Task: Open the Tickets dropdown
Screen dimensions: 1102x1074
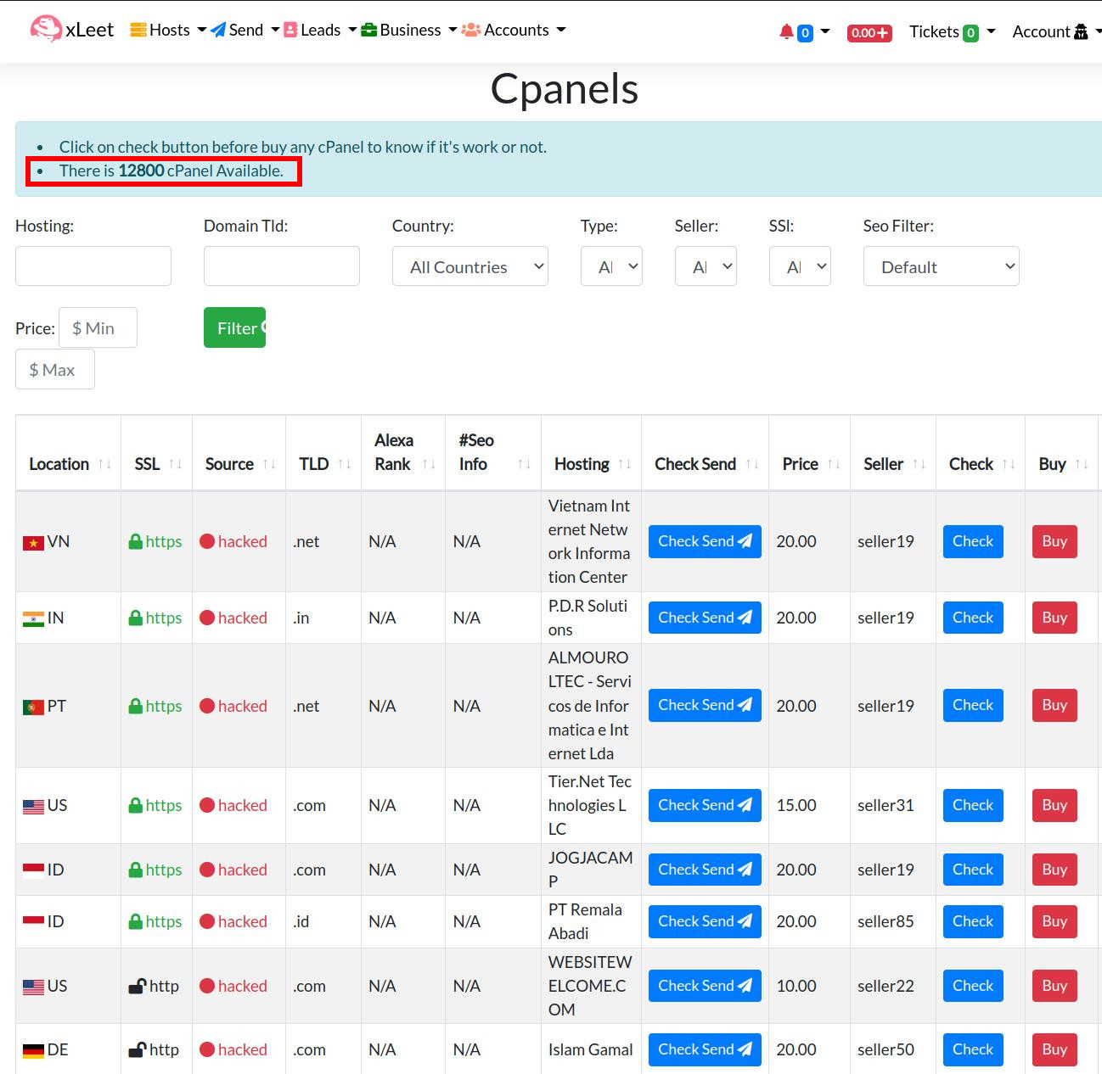Action: point(952,31)
